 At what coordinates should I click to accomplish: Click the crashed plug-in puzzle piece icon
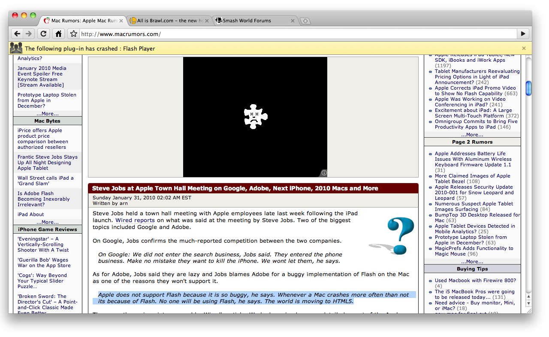pyautogui.click(x=256, y=116)
